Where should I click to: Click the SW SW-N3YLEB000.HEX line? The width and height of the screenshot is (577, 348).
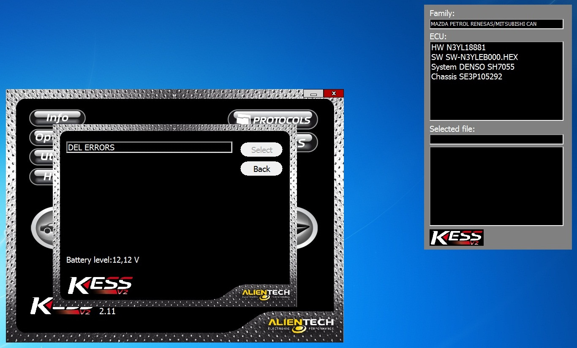click(474, 57)
